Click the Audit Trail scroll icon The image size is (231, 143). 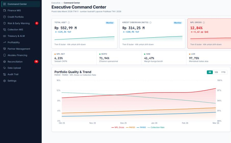click(5, 74)
